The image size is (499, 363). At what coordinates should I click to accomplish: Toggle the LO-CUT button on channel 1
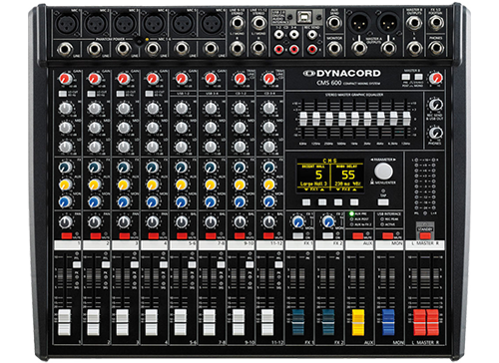coord(63,94)
